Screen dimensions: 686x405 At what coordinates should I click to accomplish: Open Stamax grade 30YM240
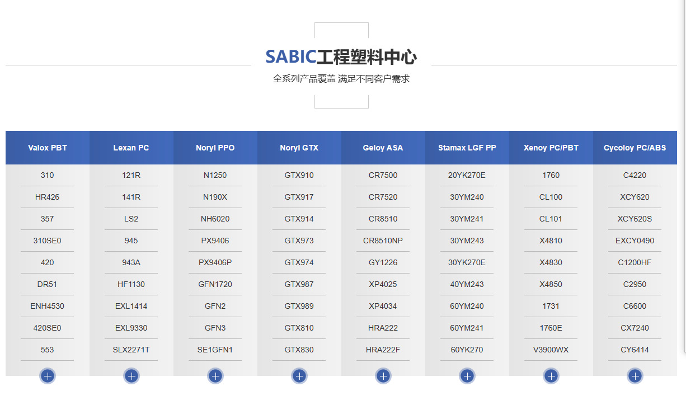pos(467,197)
